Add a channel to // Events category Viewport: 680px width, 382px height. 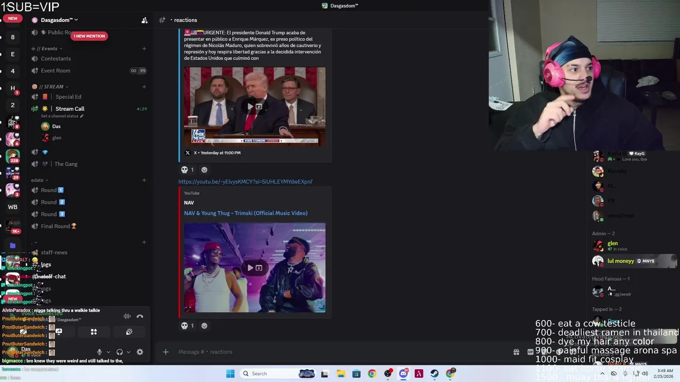(144, 49)
